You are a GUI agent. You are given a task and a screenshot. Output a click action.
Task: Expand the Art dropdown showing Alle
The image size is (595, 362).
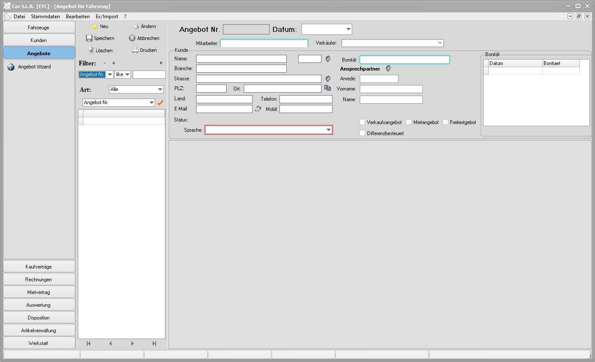160,90
